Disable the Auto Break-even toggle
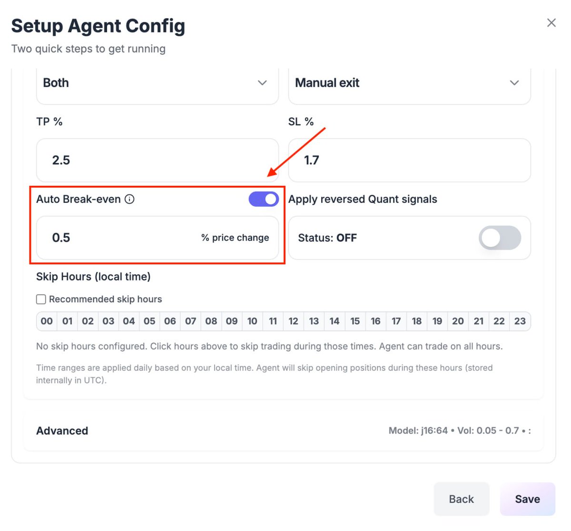 (x=264, y=199)
